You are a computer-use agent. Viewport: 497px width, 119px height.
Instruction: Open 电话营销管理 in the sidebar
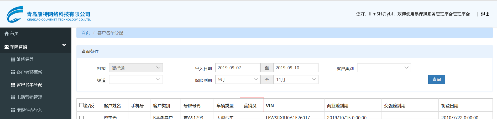(29, 97)
